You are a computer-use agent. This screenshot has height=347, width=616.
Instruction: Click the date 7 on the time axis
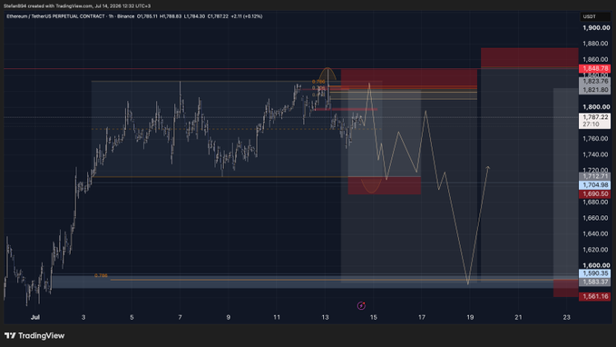pos(180,317)
